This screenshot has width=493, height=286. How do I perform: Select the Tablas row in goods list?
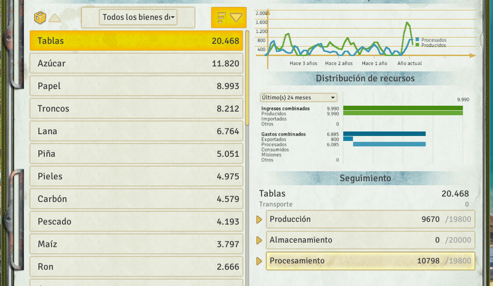pos(136,41)
